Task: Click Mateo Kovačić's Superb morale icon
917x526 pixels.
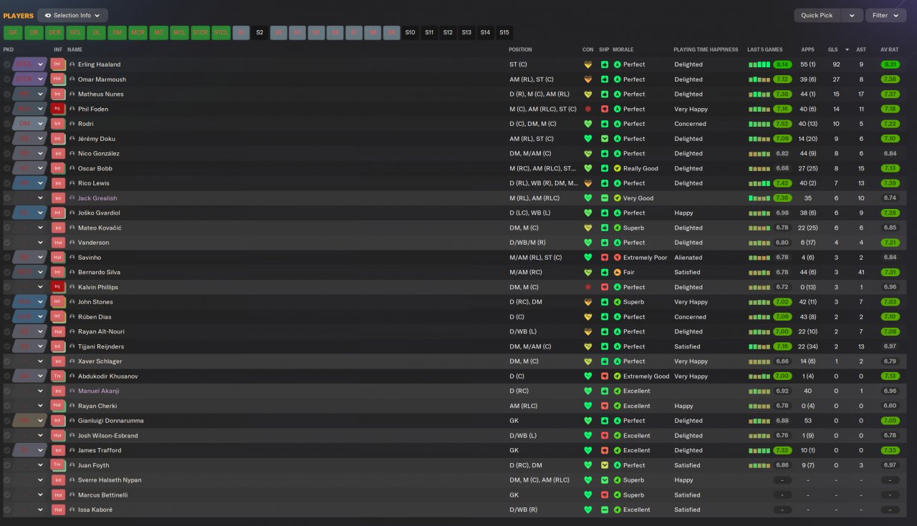Action: pos(618,228)
